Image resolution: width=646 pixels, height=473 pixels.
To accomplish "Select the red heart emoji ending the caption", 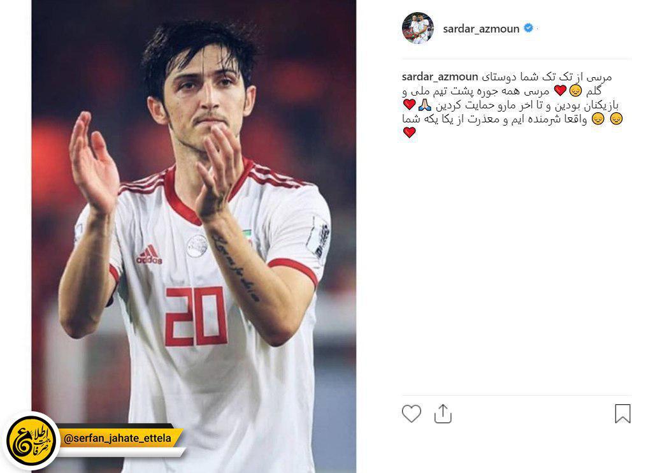I will (409, 133).
